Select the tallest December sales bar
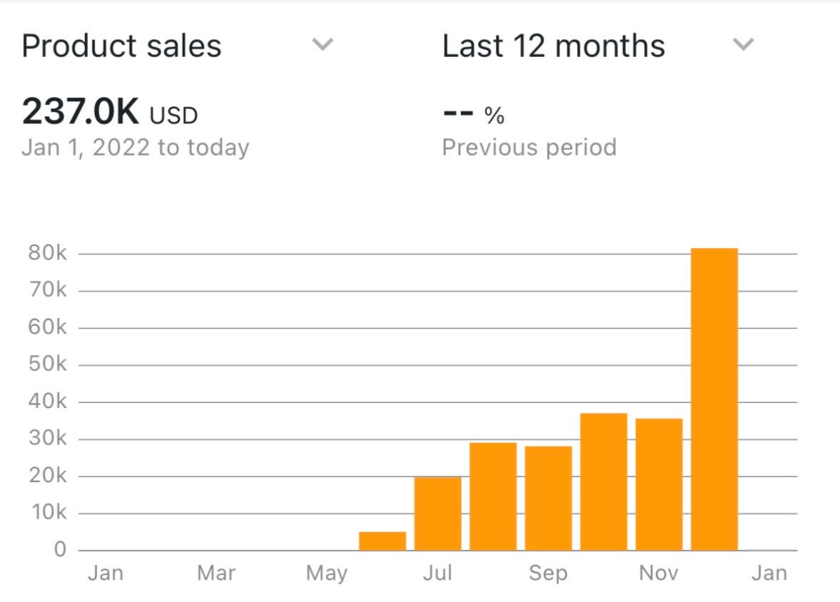Screen dimensions: 840x602 714,399
